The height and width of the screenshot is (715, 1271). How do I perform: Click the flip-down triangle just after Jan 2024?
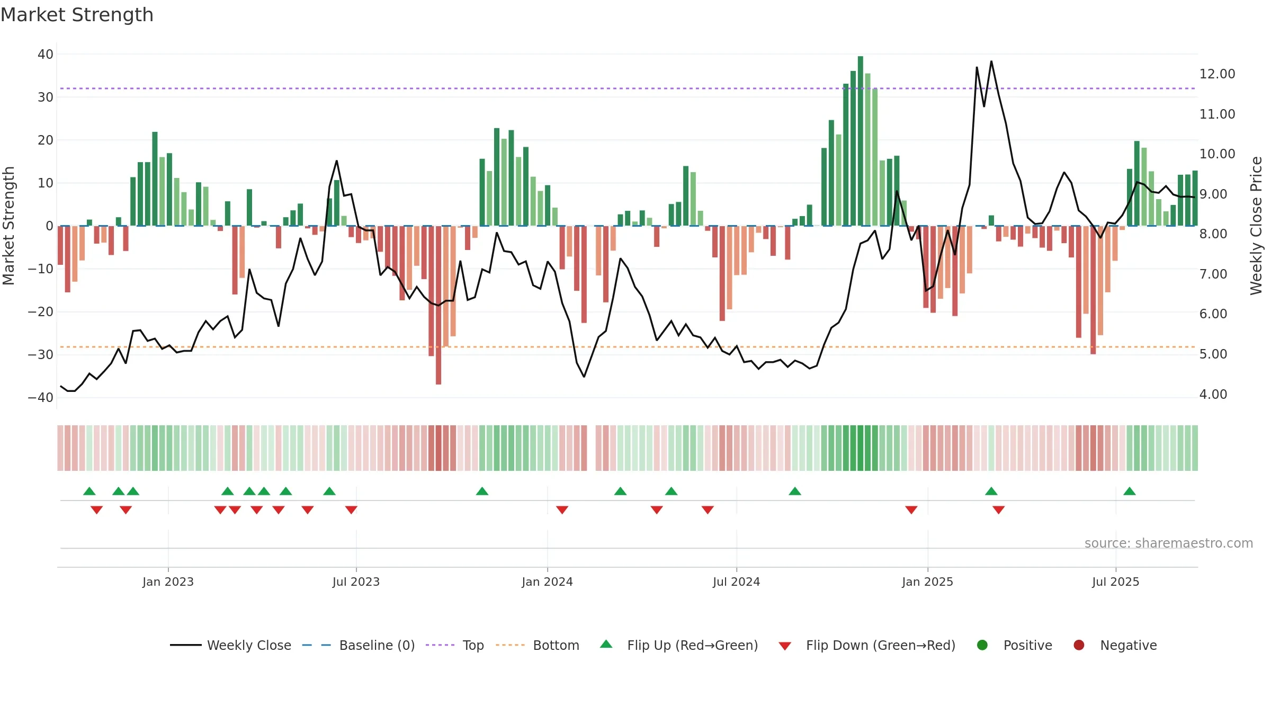coord(562,510)
